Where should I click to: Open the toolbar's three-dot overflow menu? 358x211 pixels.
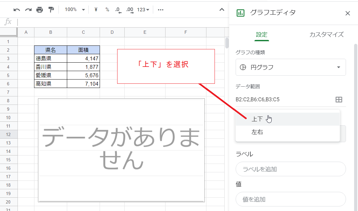click(x=161, y=10)
